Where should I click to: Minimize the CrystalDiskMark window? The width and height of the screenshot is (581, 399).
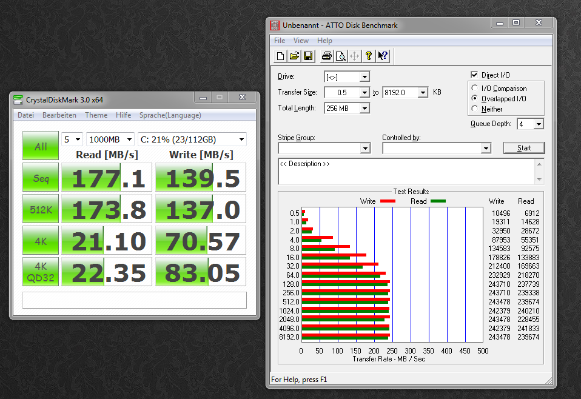pos(203,98)
